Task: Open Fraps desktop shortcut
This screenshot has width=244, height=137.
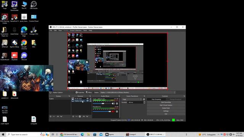Action: [5, 5]
